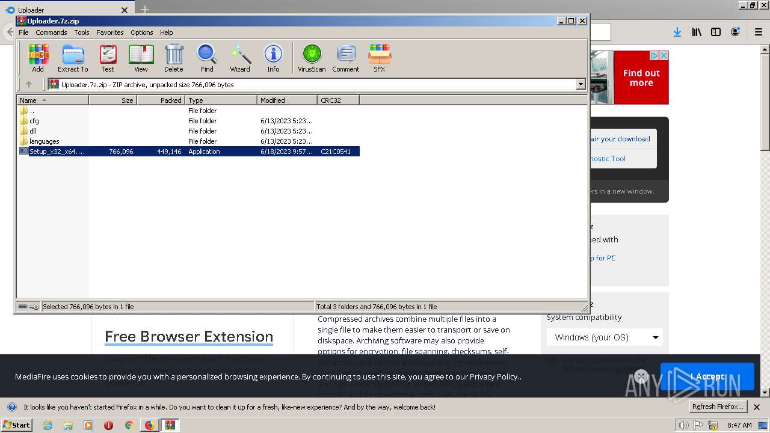Select the parent '..' folder row
This screenshot has height=433, width=770.
[188, 111]
